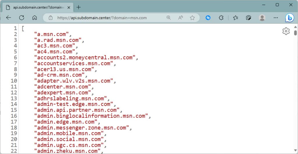Click "admin.social.msn.com" entry
298x154 pixels.
click(69, 139)
